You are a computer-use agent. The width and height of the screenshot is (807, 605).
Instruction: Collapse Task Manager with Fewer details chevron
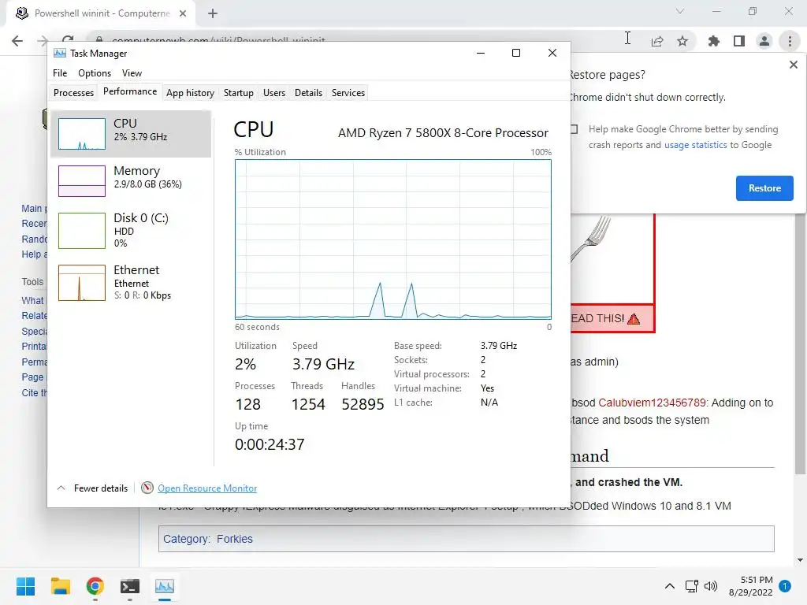[x=61, y=488]
